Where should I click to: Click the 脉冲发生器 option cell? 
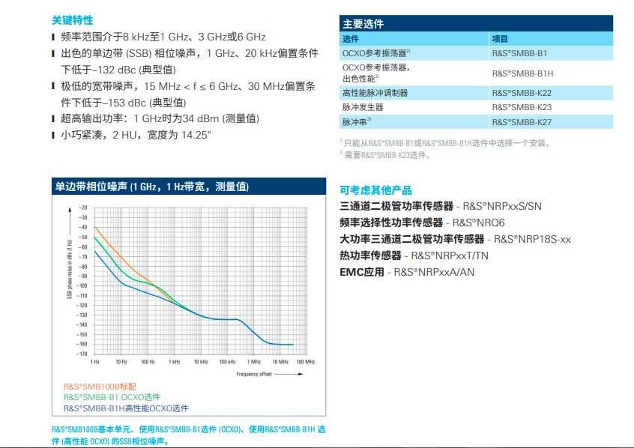coord(363,107)
